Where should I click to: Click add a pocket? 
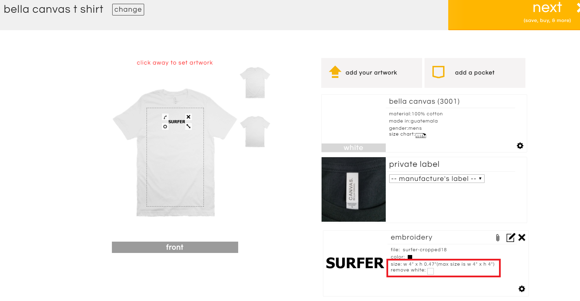pyautogui.click(x=474, y=72)
